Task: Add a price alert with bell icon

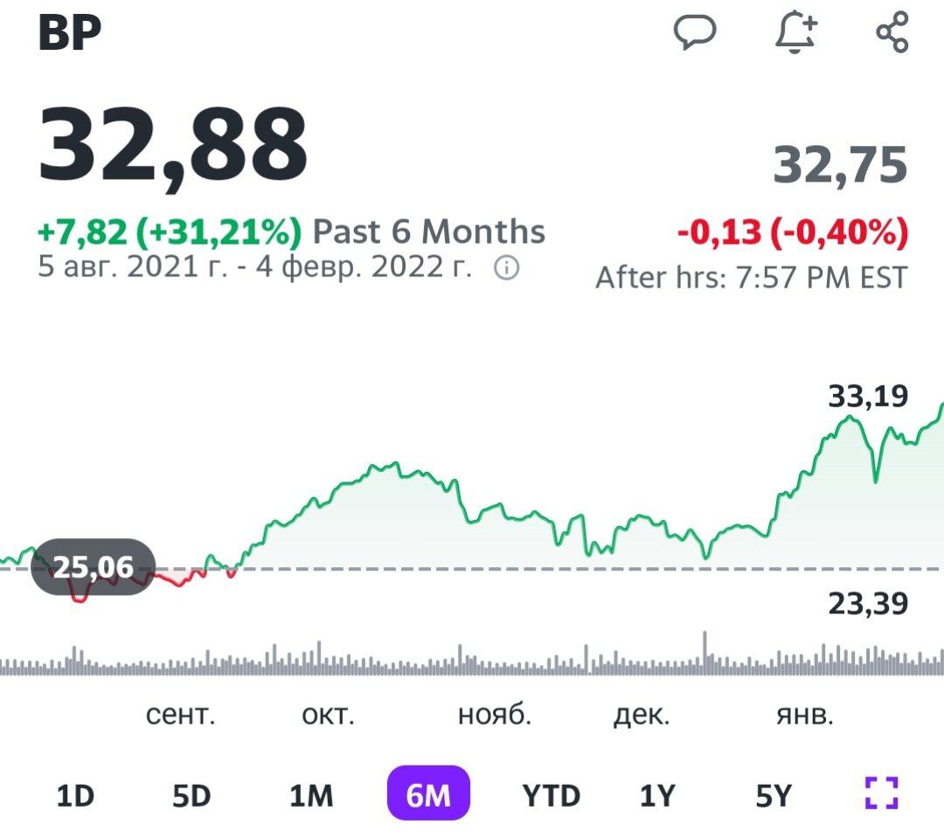Action: point(795,33)
